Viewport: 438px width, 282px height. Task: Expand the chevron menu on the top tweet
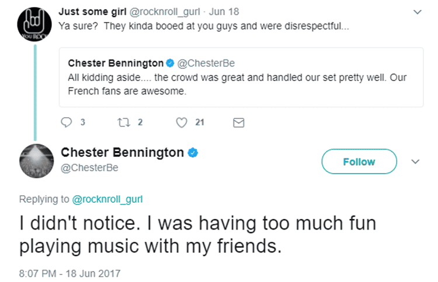tap(416, 12)
